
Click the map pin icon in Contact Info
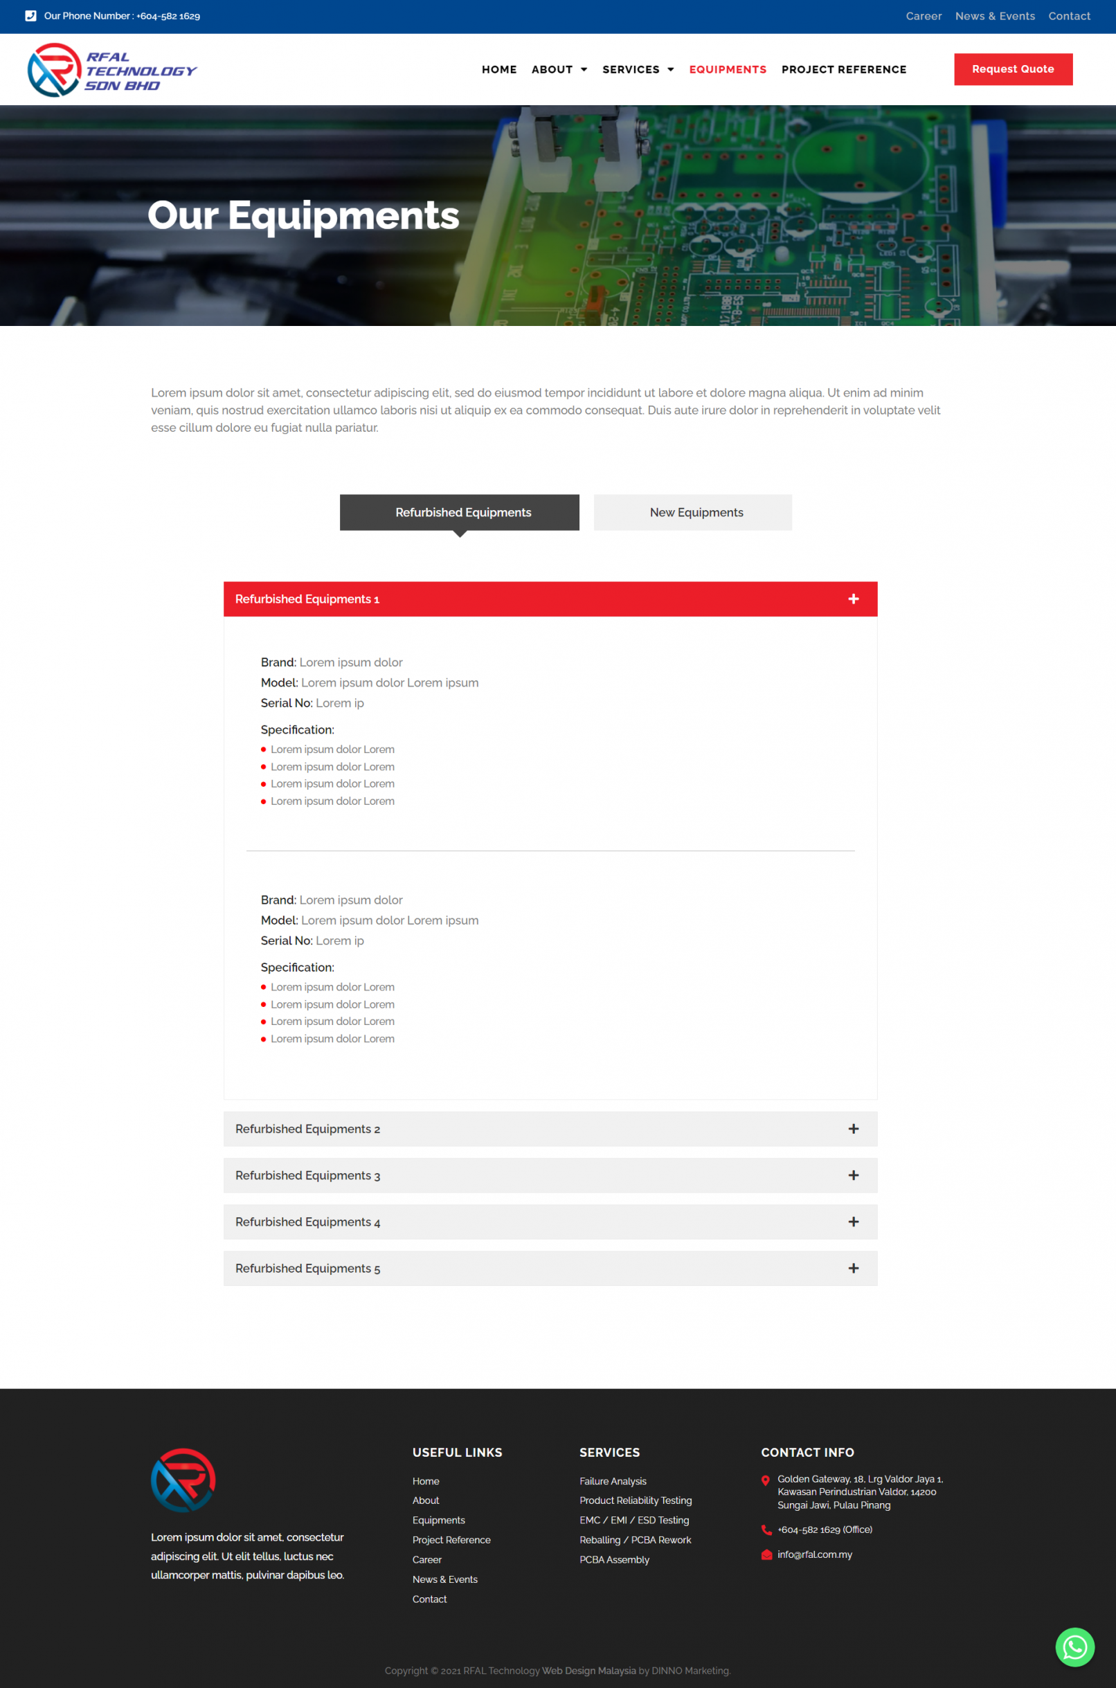pyautogui.click(x=765, y=1480)
